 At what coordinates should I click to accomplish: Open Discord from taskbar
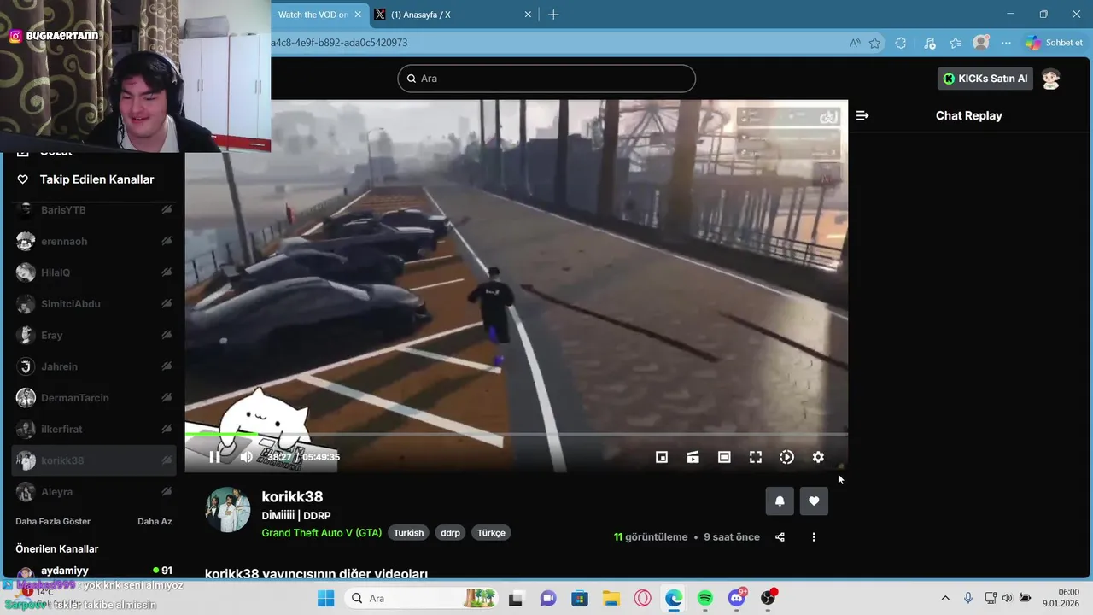click(x=737, y=598)
